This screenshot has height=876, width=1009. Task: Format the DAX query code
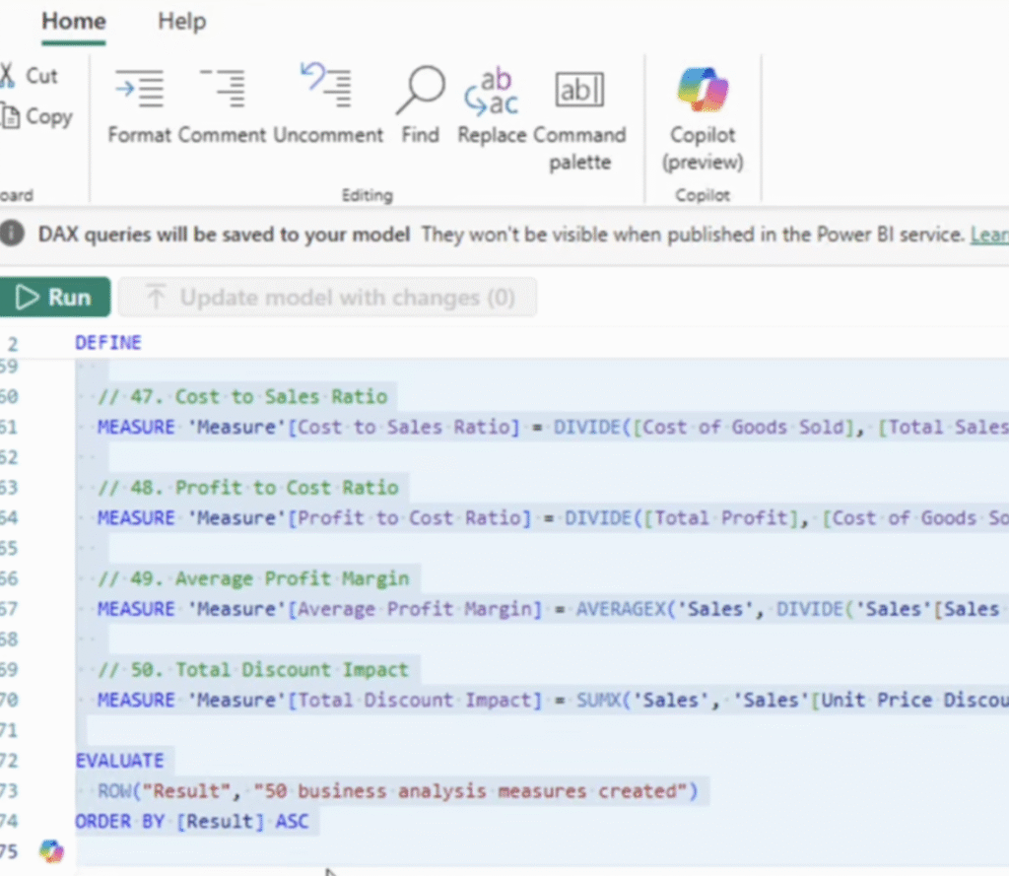coord(139,104)
